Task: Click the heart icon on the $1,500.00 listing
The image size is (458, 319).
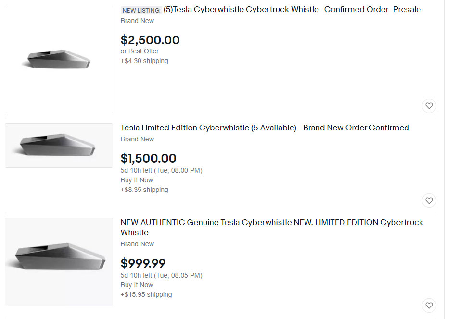Action: 429,200
